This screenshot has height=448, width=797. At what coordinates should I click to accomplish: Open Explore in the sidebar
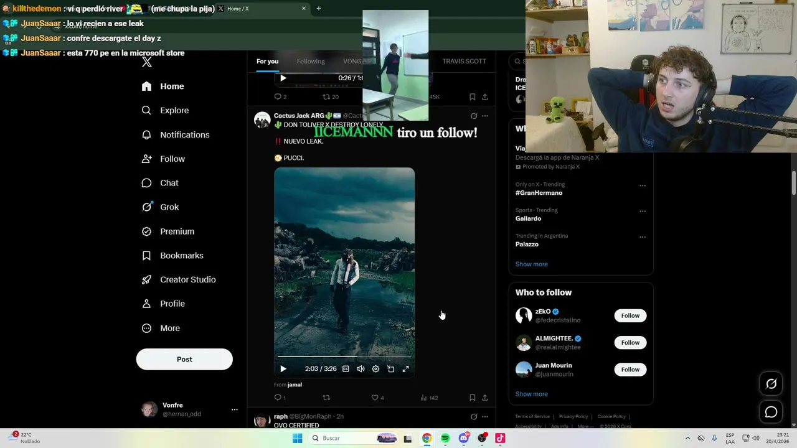click(166, 110)
